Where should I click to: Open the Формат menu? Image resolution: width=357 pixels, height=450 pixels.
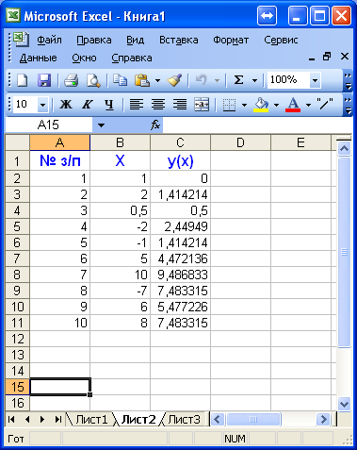pyautogui.click(x=231, y=40)
